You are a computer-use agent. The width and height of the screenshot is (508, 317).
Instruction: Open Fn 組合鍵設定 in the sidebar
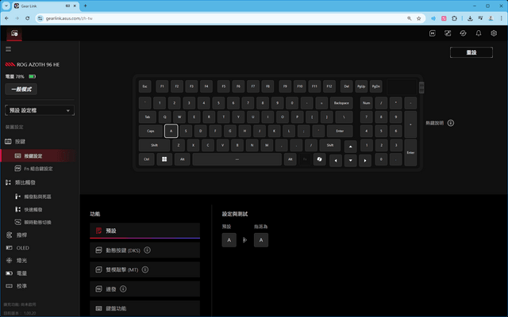coord(38,169)
